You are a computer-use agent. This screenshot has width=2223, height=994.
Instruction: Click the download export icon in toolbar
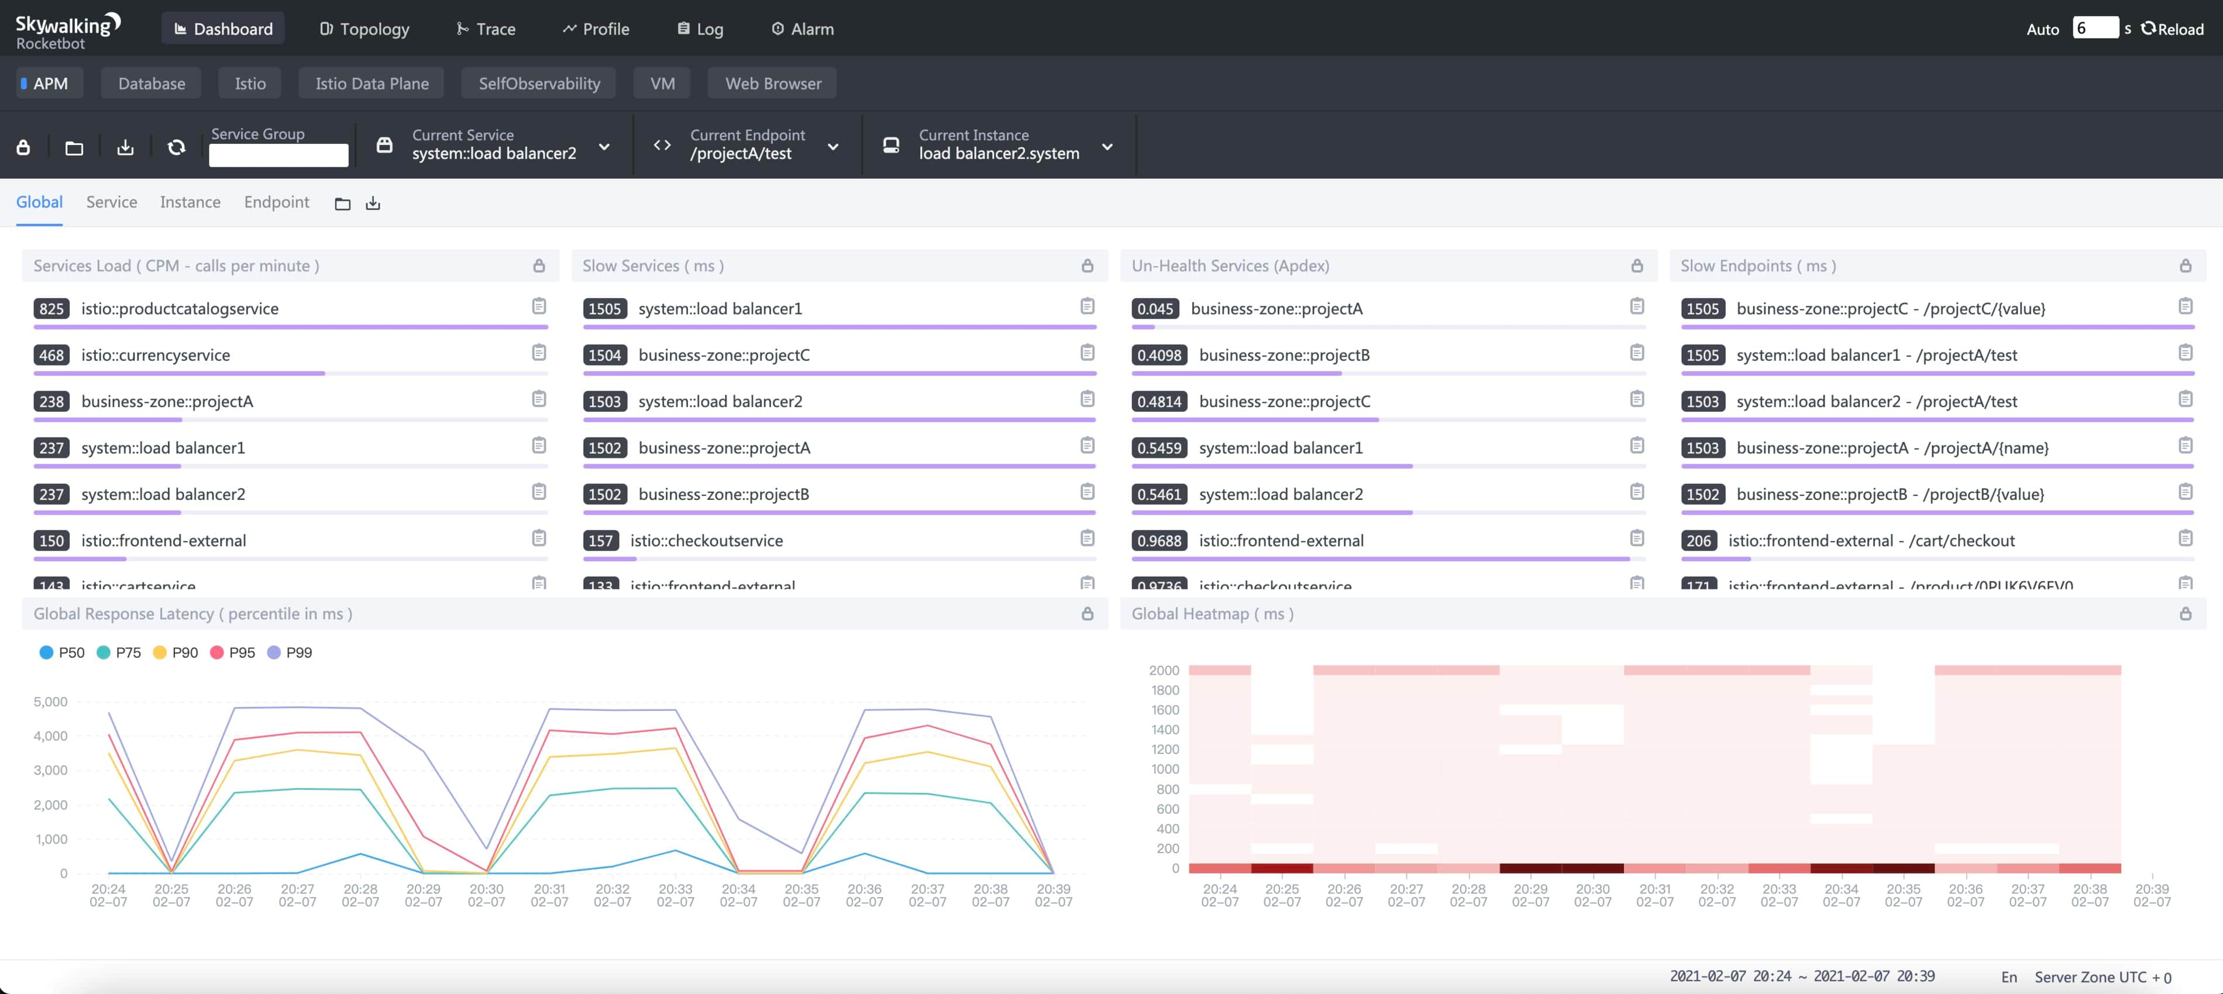click(x=125, y=147)
